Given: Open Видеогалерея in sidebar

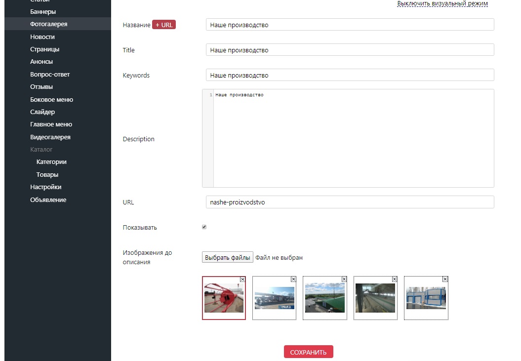Looking at the screenshot, I should click(x=50, y=137).
